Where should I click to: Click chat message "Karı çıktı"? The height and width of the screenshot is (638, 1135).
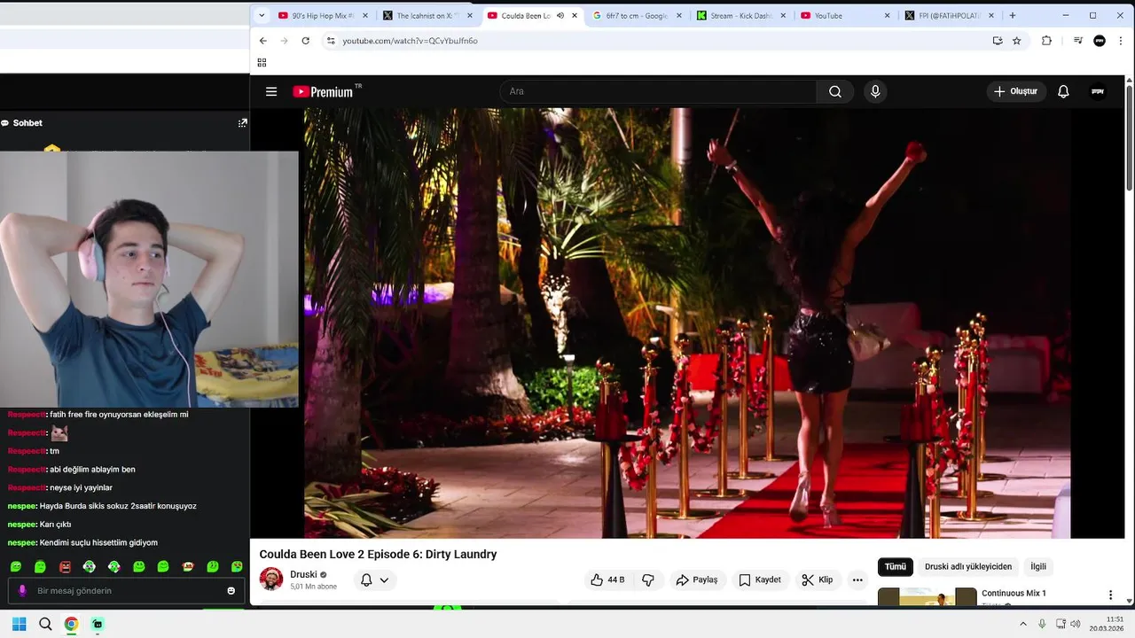point(55,525)
